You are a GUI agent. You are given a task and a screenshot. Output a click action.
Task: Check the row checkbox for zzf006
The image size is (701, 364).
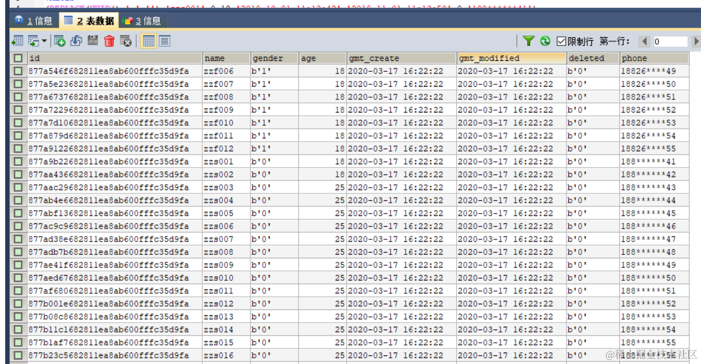click(19, 71)
